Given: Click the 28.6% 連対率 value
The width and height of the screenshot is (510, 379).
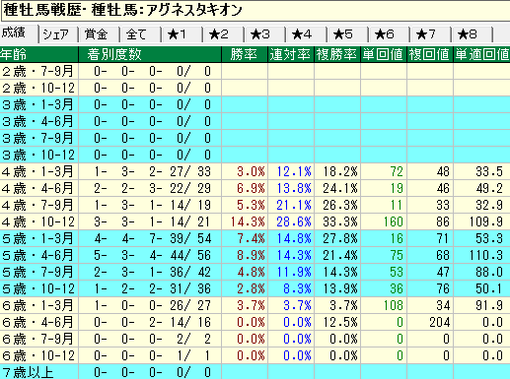Looking at the screenshot, I should (294, 221).
